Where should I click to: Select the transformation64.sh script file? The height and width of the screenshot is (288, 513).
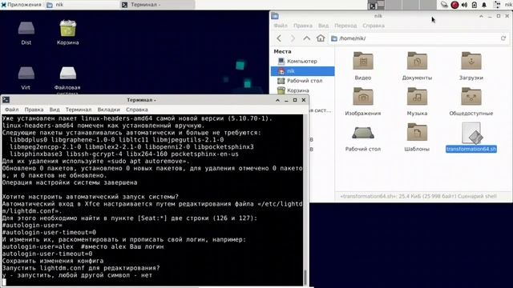tap(471, 137)
